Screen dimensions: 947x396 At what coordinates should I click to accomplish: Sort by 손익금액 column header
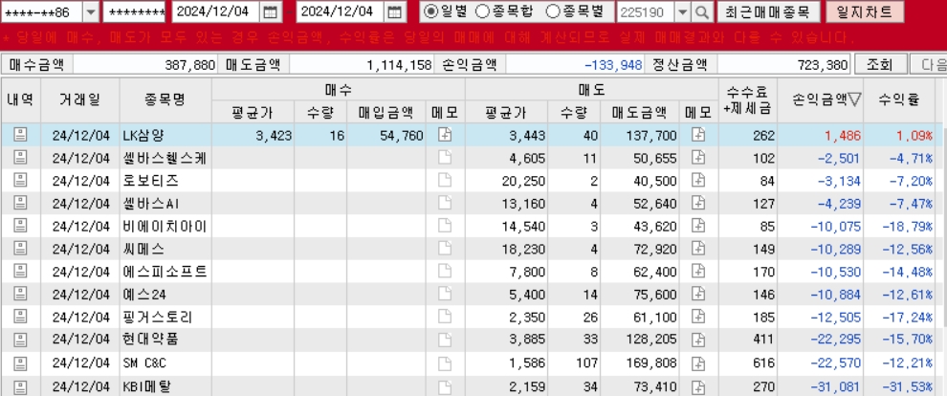[x=826, y=100]
